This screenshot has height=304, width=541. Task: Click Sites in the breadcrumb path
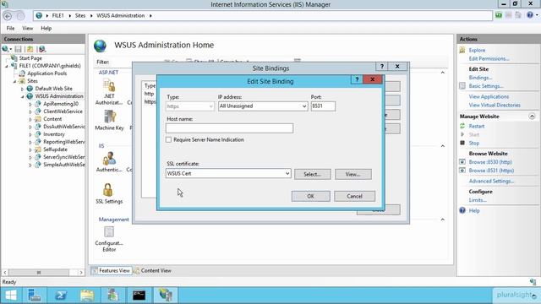pyautogui.click(x=80, y=16)
